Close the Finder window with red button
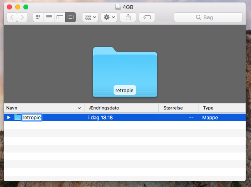Screen dimensions: 251x187 pos(9,7)
